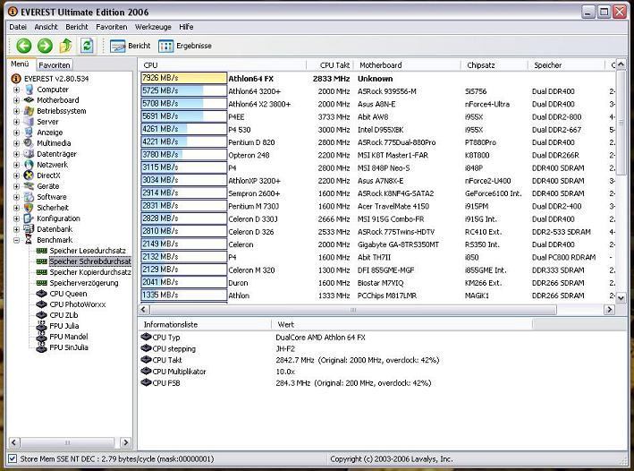Click the Server icon in the tree
This screenshot has height=471, width=634.
tap(29, 122)
